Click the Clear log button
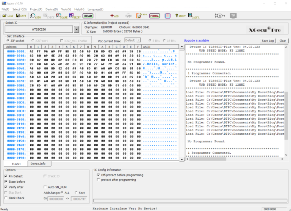The height and width of the screenshot is (211, 291). [x=282, y=41]
